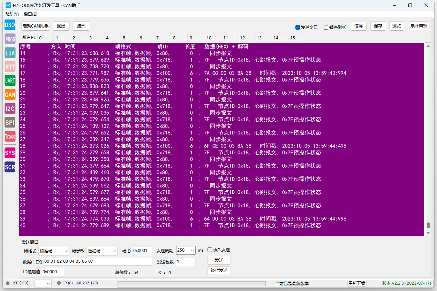Switch to the UART tool
This screenshot has height=291, width=437.
(10, 81)
